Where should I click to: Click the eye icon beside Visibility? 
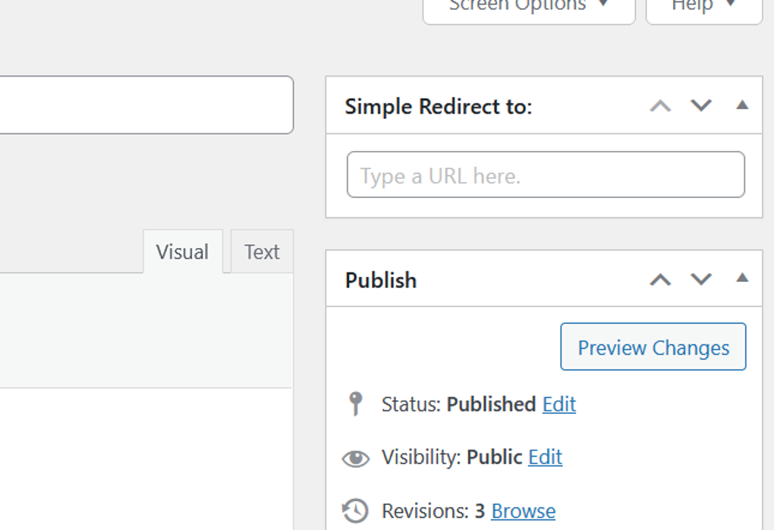click(355, 457)
